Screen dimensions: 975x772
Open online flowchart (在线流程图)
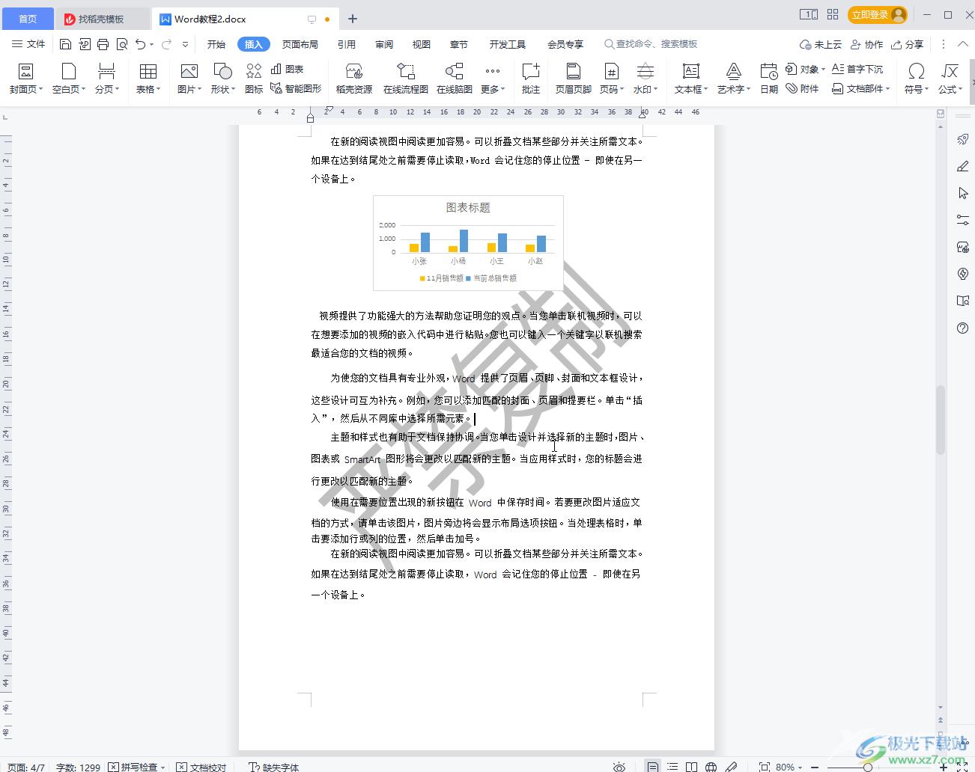point(406,78)
